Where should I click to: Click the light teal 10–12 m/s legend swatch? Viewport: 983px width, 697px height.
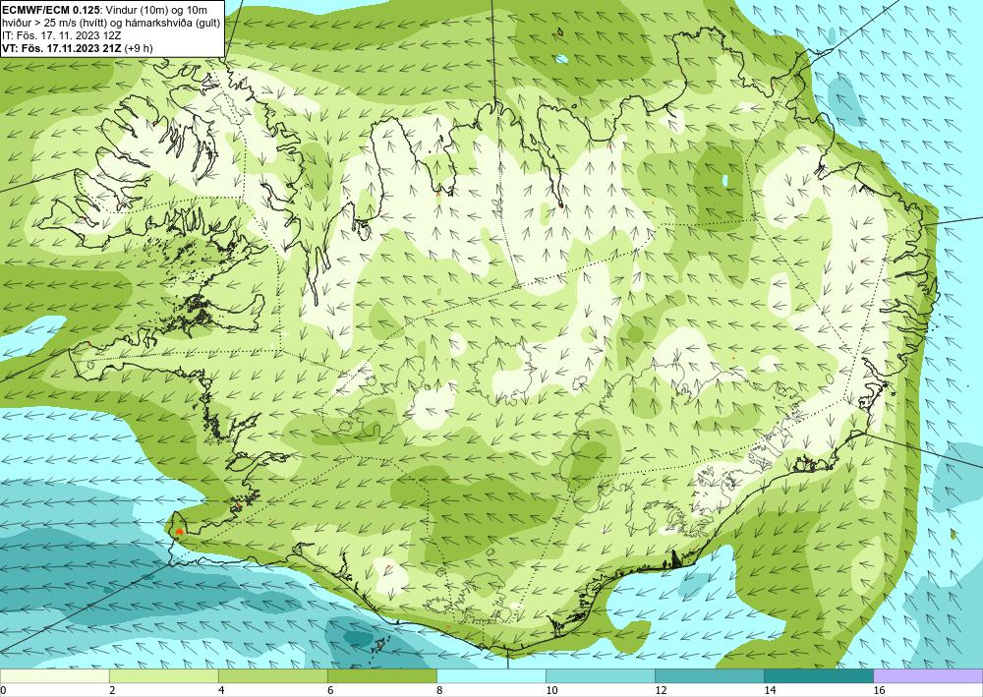point(600,675)
